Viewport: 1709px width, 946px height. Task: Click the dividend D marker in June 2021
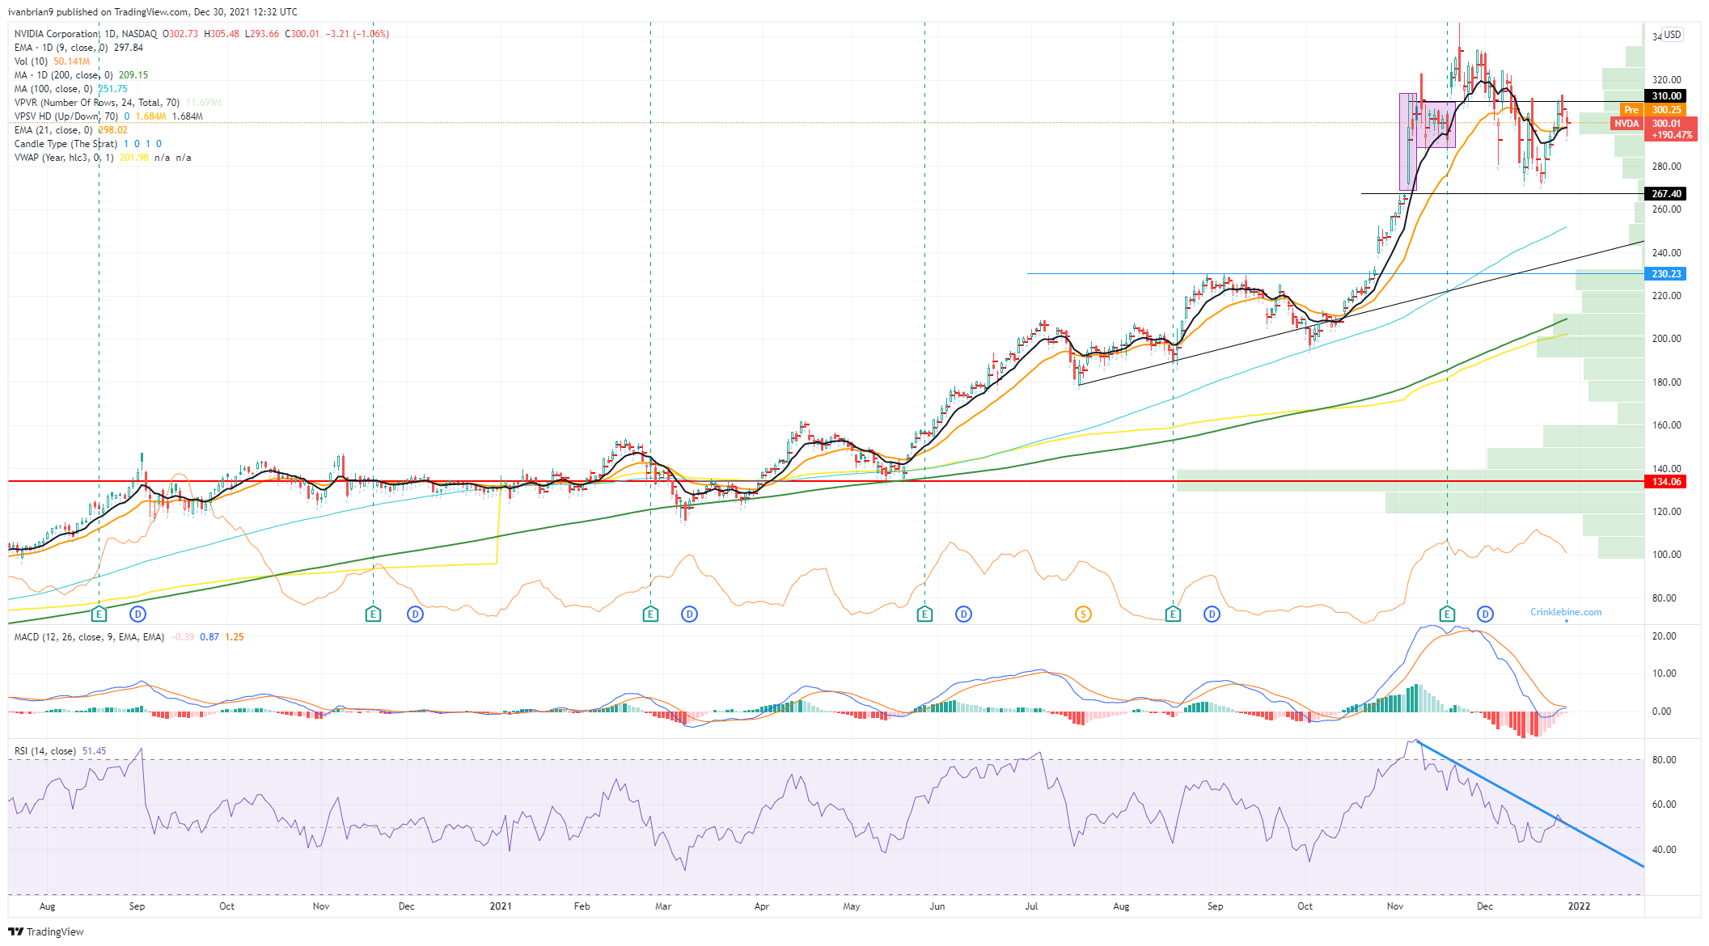tap(963, 614)
